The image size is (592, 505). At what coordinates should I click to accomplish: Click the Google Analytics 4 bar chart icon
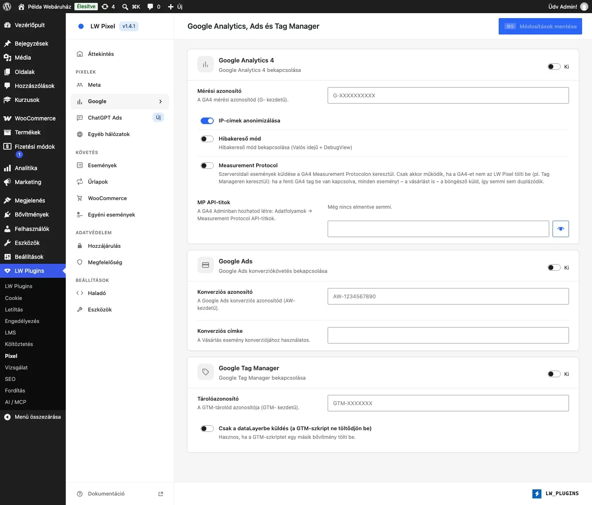click(x=206, y=65)
